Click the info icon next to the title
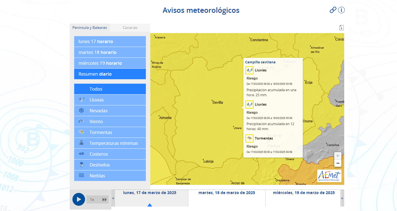Screen dimensions: 397x211 (x=341, y=10)
